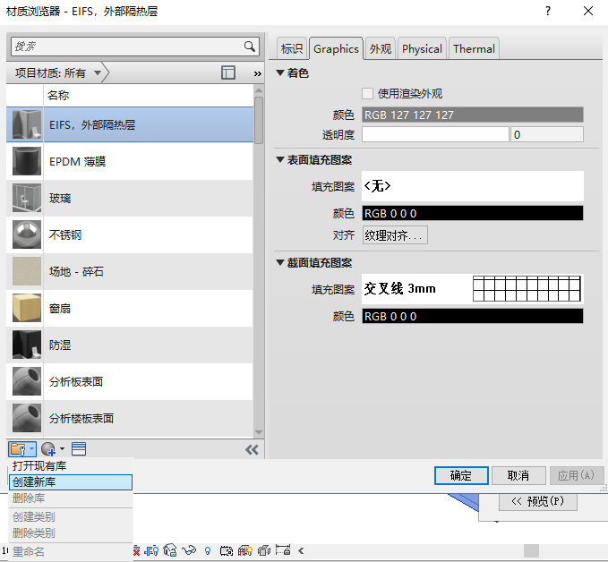Click the 确定 button
608x562 pixels.
pyautogui.click(x=461, y=475)
